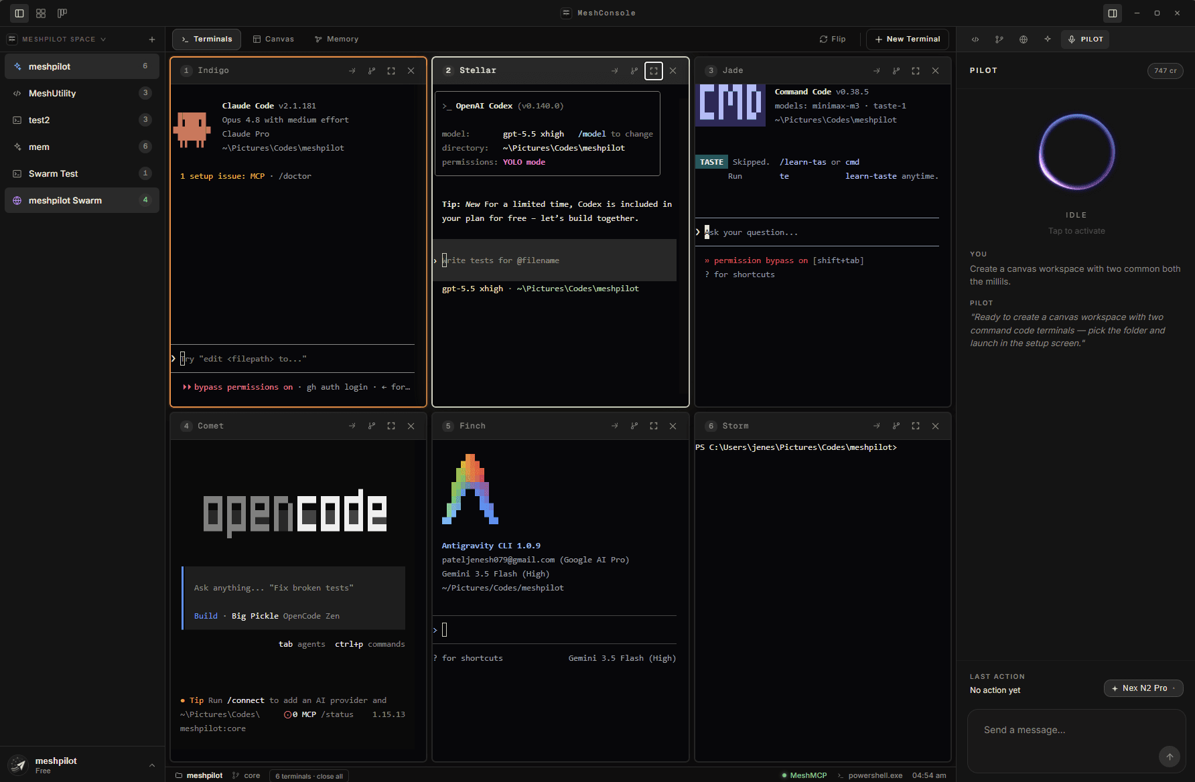Close the Stellar terminal
Image resolution: width=1195 pixels, height=782 pixels.
673,71
